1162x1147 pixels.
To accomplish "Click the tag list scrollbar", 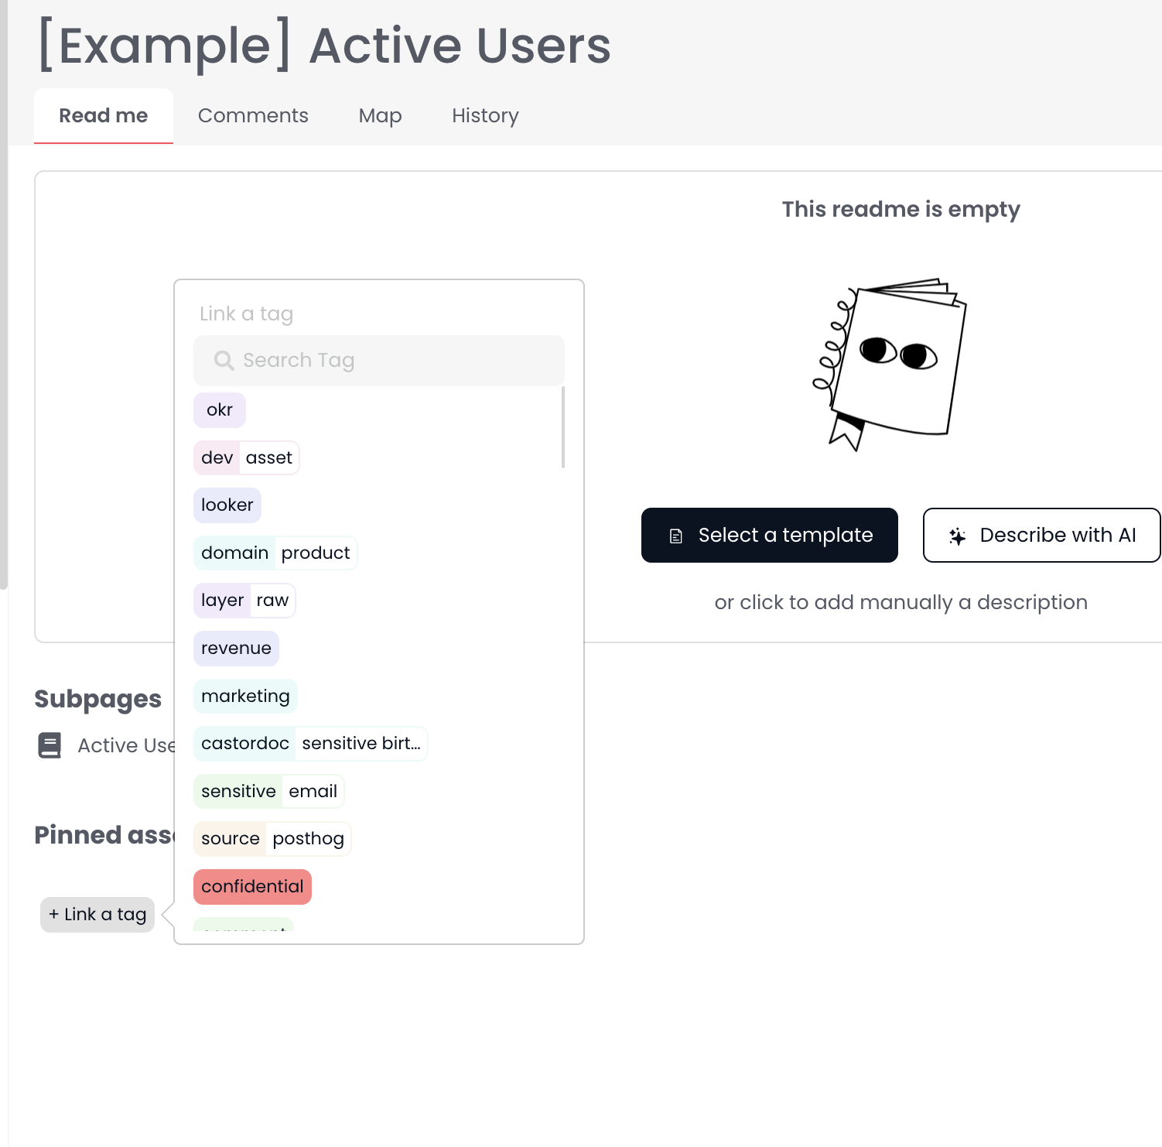I will 563,428.
